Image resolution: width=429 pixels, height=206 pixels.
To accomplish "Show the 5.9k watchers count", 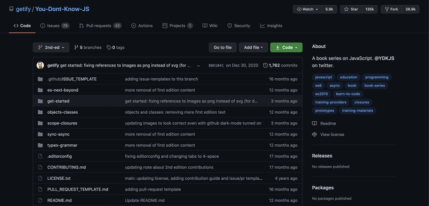I will click(x=329, y=9).
